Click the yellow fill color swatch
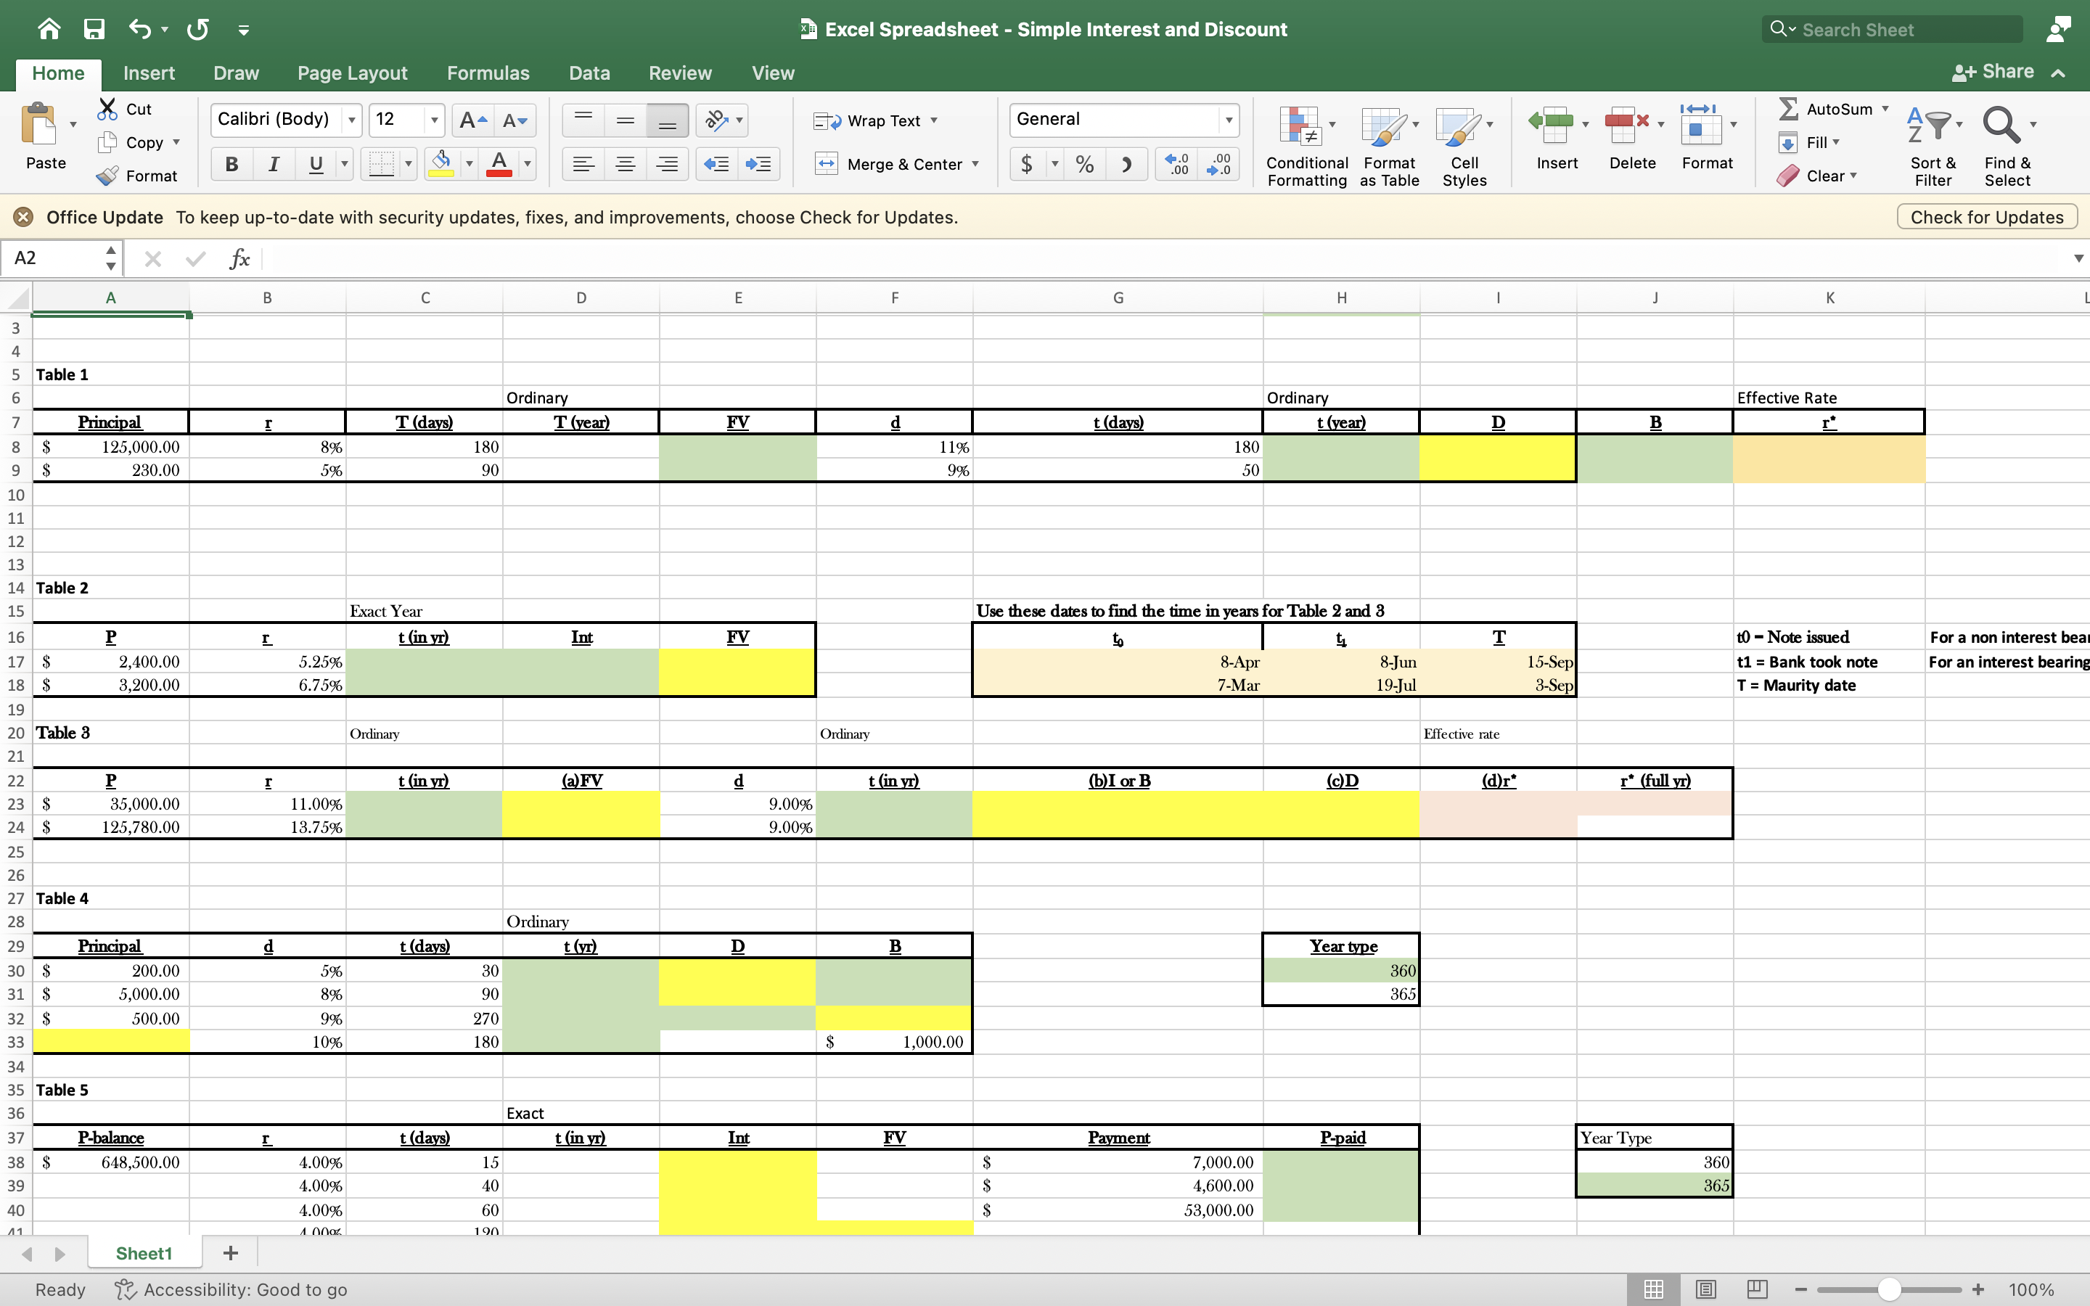2090x1306 pixels. pos(441,164)
